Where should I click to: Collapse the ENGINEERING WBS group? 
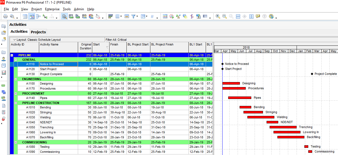(x=16, y=79)
